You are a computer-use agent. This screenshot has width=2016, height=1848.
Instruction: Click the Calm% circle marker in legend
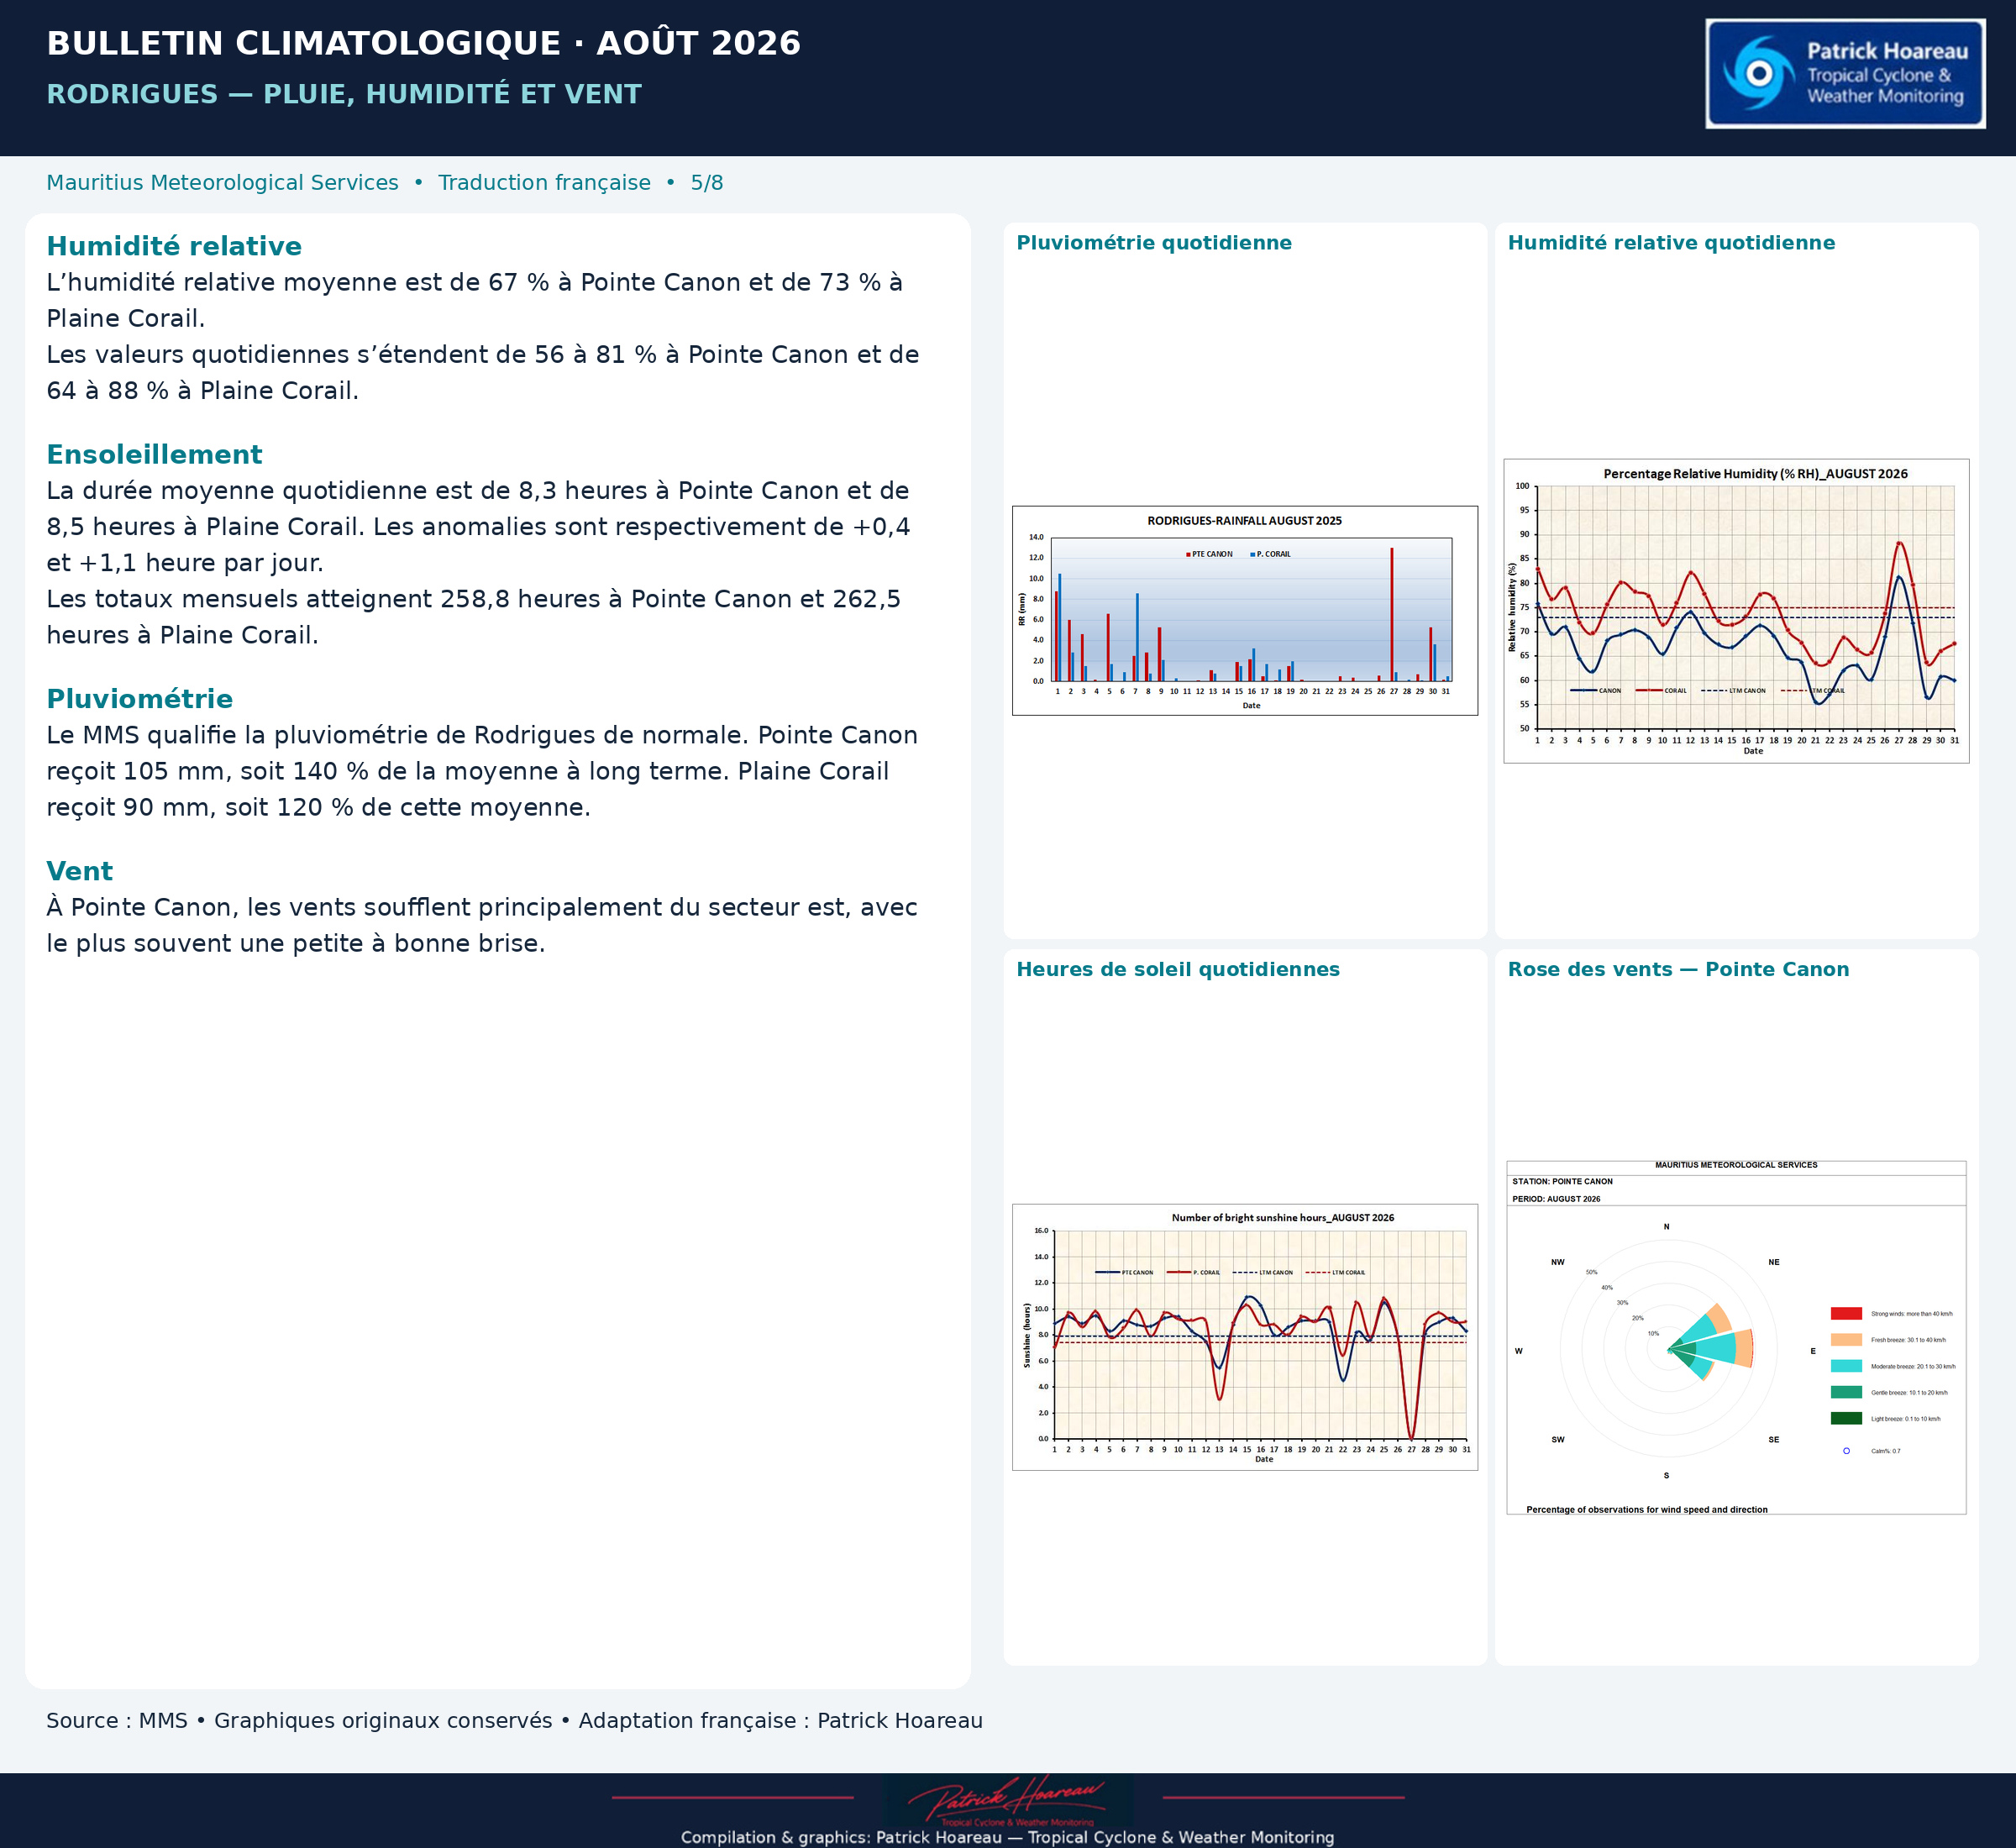[x=1846, y=1451]
